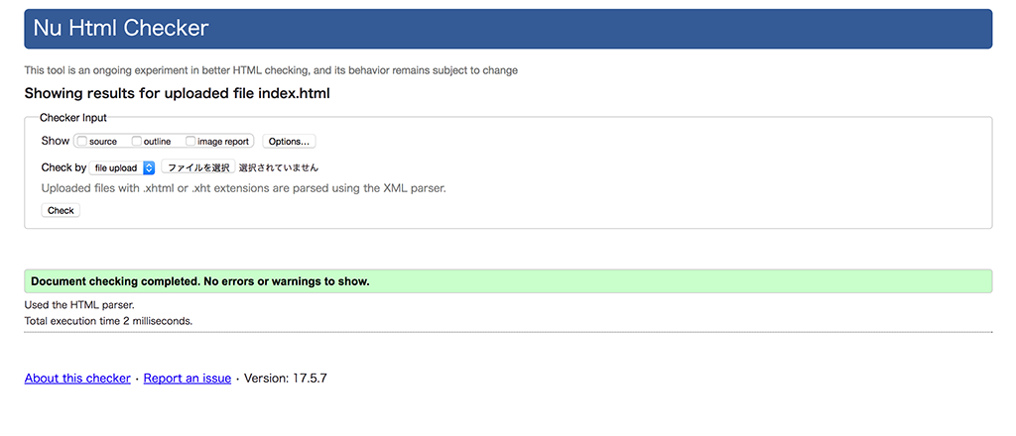Click the "image report" label text
This screenshot has width=1016, height=436.
coord(223,142)
